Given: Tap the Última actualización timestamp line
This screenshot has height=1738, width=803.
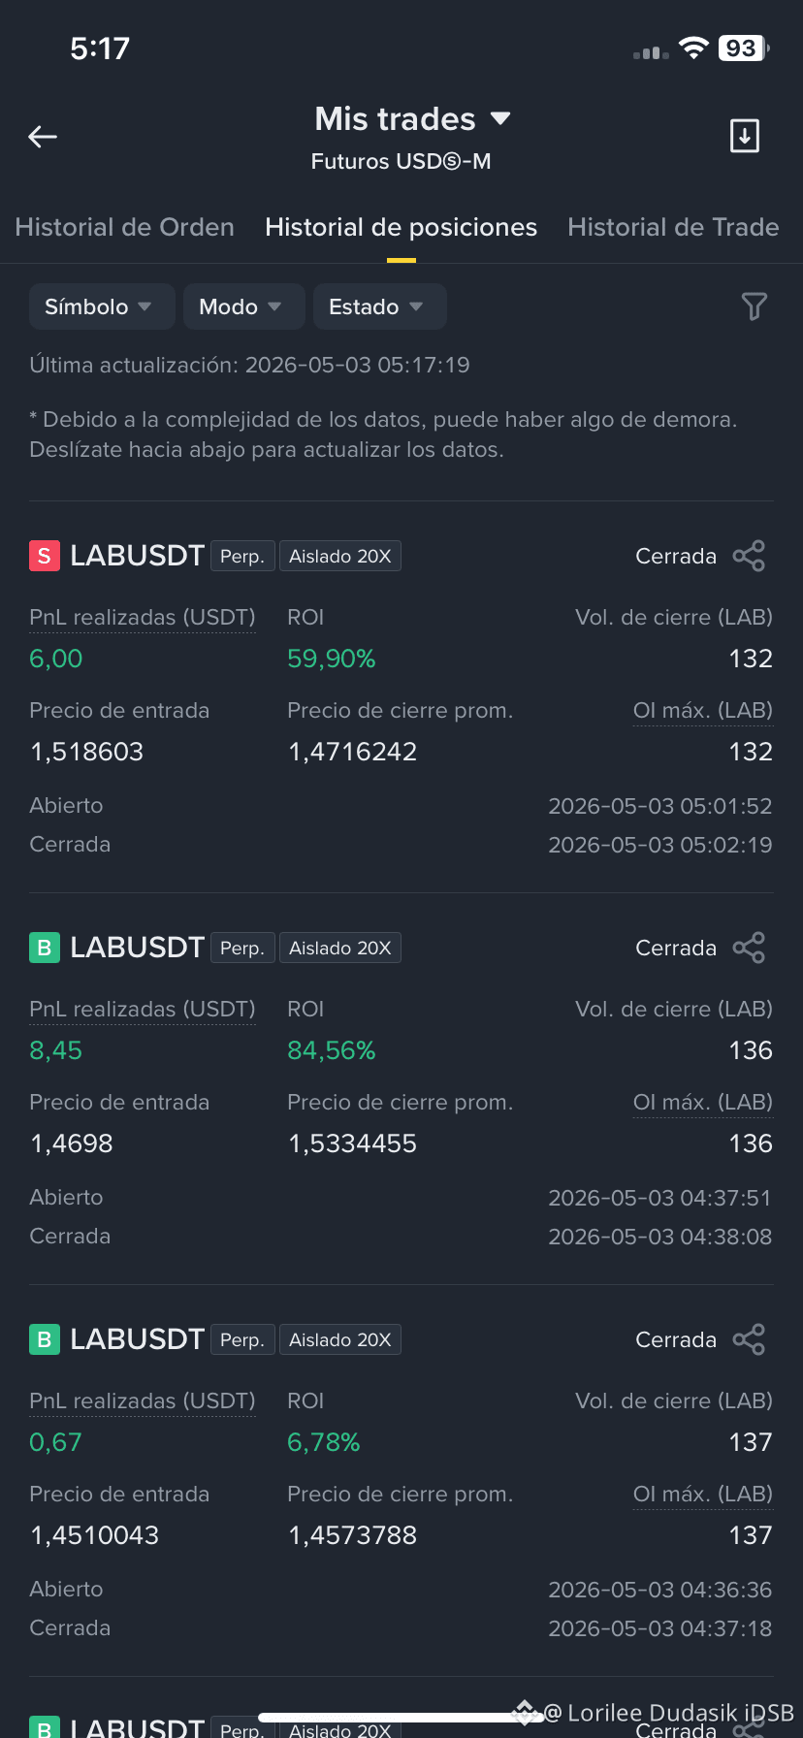Looking at the screenshot, I should click(x=249, y=365).
